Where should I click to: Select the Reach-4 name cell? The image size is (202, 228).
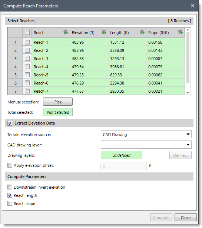51,67
